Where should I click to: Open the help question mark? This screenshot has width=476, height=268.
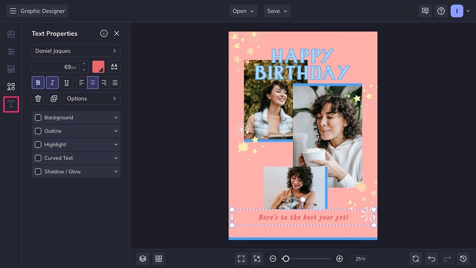(441, 11)
